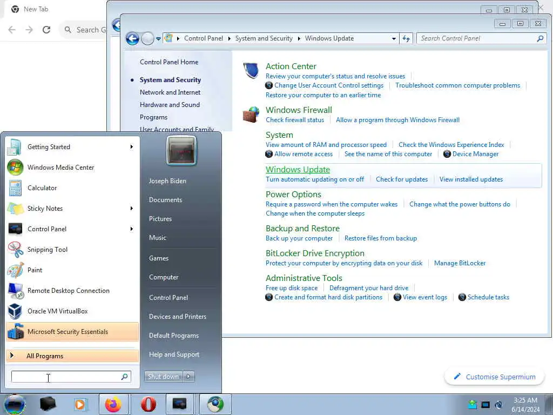
Task: Expand Control Panel submenu arrow in Start menu
Action: (132, 229)
